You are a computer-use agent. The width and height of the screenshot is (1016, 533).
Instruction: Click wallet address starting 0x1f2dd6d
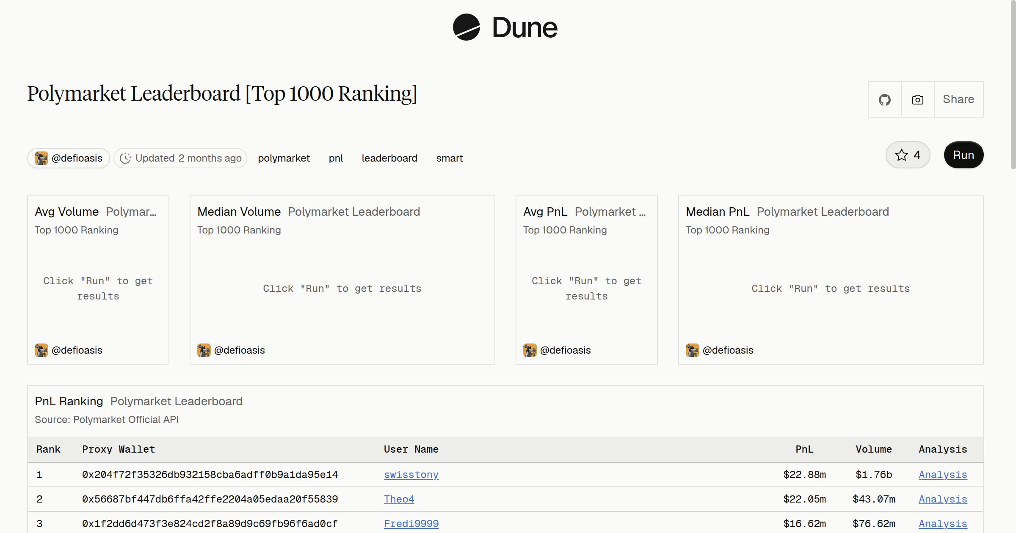point(210,524)
